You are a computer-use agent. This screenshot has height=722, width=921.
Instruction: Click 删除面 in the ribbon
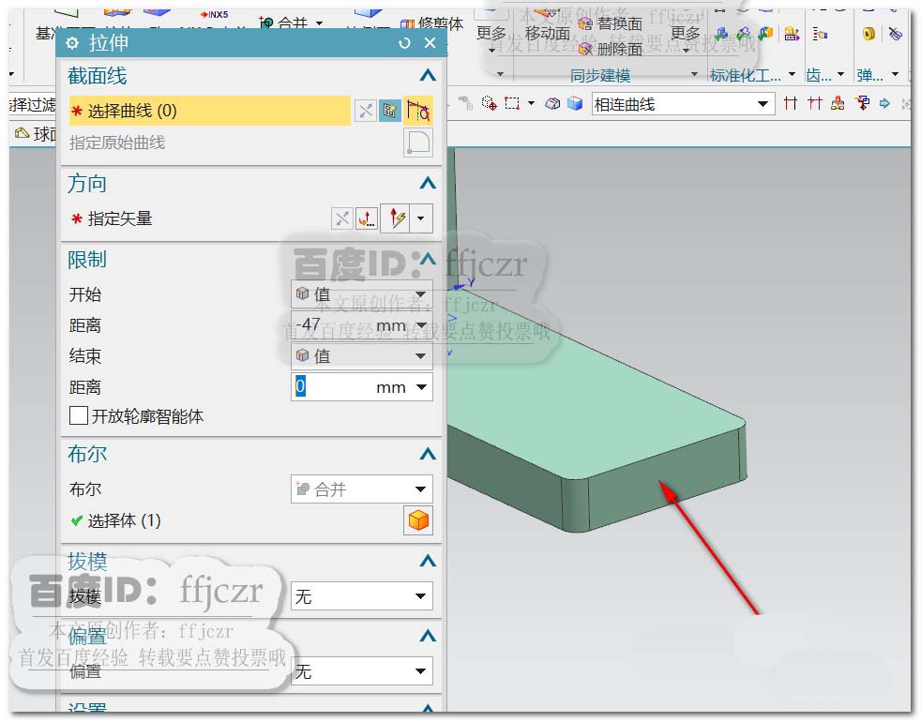click(611, 49)
